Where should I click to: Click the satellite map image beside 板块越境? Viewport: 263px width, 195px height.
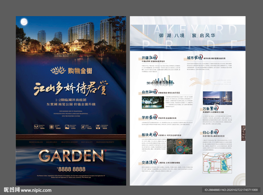coord(180,146)
